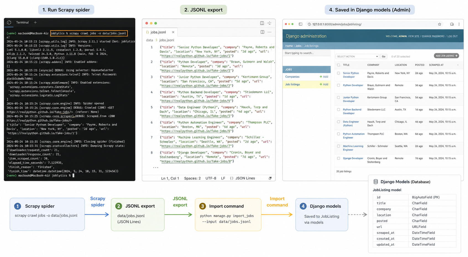Image resolution: width=468 pixels, height=257 pixels.
Task: Click the View Site link
Action: (x=414, y=36)
